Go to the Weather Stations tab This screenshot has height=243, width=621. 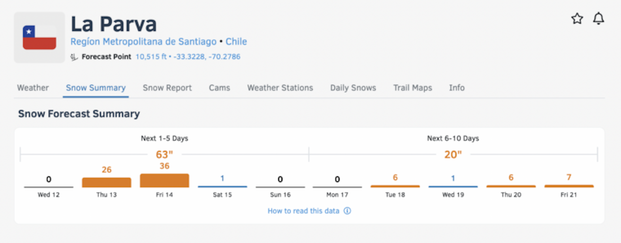280,88
